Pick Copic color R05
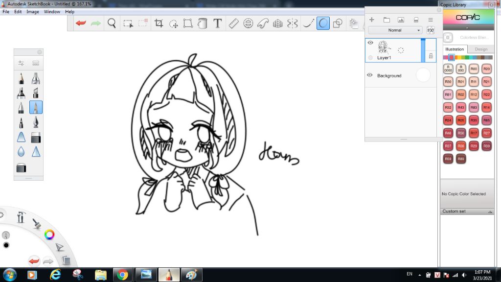This screenshot has width=501, height=282. [461, 120]
